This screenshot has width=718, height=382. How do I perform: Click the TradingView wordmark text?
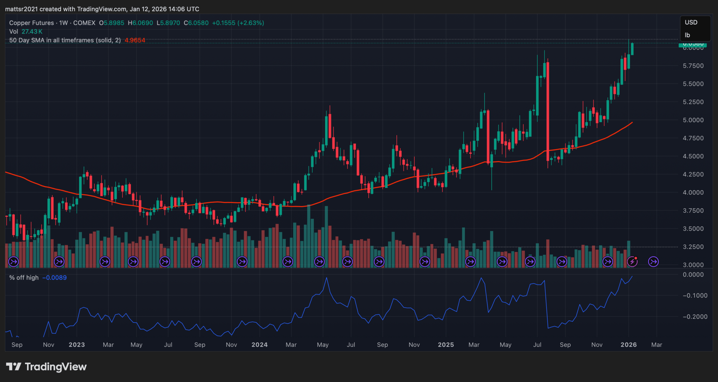pos(56,367)
